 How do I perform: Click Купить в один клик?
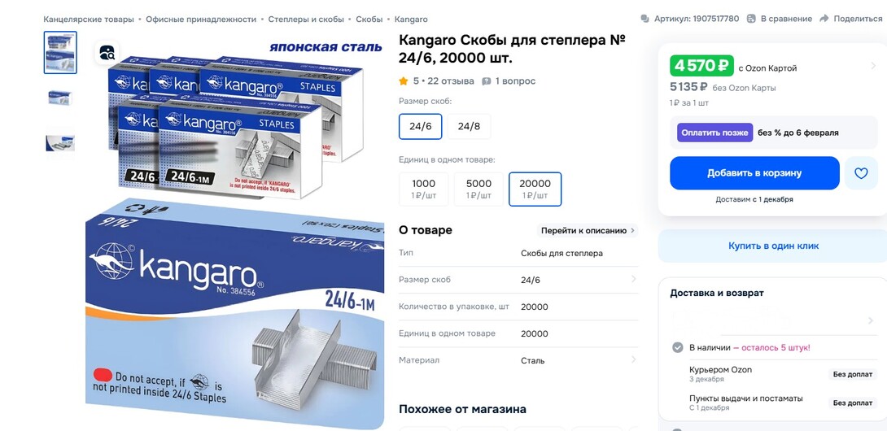(773, 246)
